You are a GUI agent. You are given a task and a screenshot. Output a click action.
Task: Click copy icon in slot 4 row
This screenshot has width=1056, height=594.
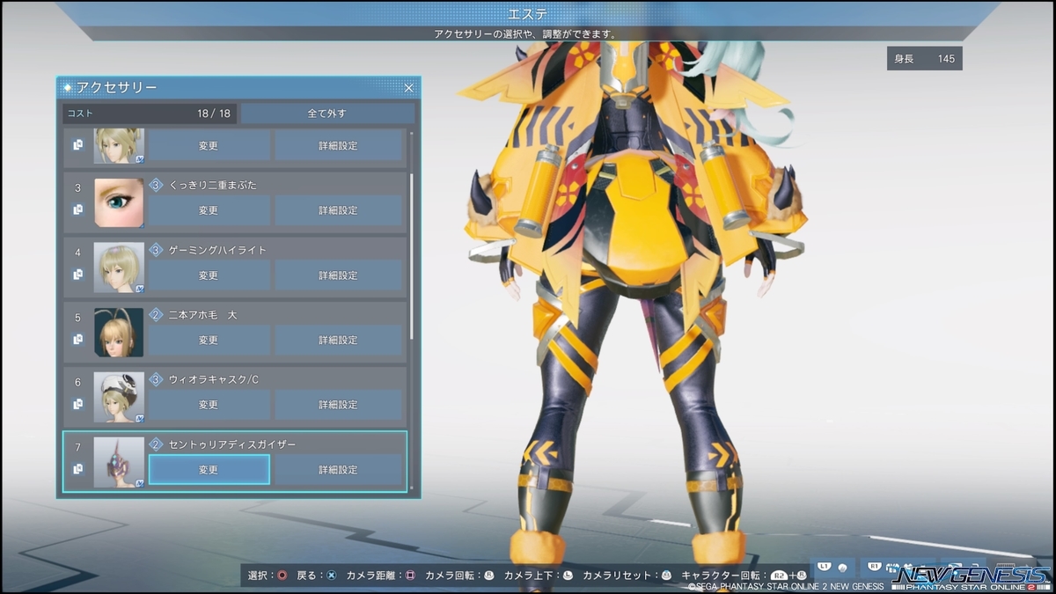77,275
